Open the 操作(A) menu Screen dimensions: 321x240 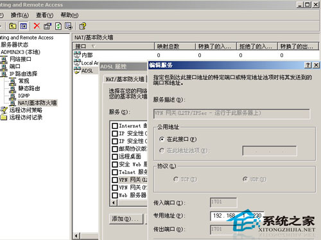(x=20, y=15)
